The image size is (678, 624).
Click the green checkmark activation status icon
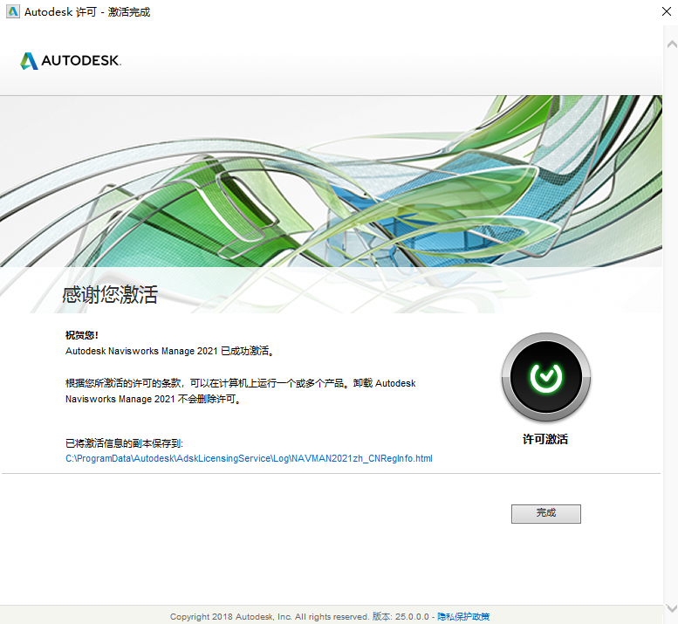click(x=546, y=377)
